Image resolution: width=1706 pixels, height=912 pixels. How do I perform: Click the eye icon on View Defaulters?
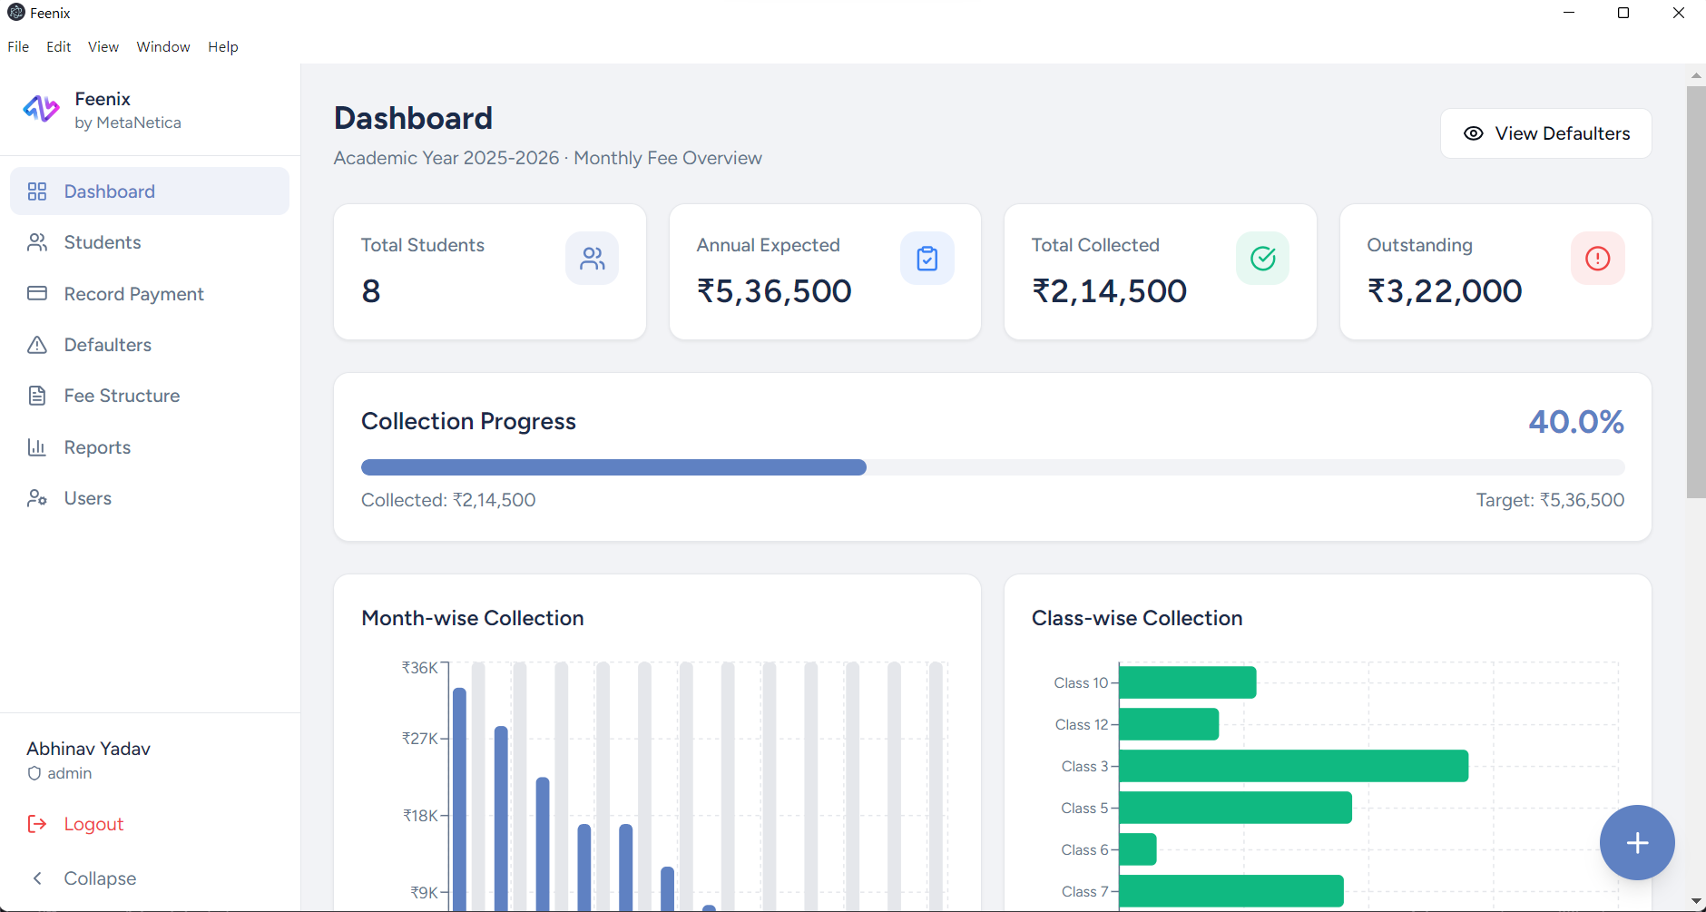1474,133
